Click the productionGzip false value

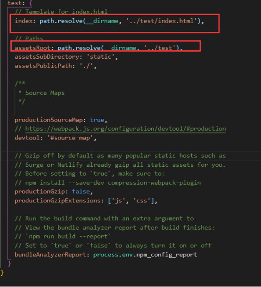click(81, 192)
